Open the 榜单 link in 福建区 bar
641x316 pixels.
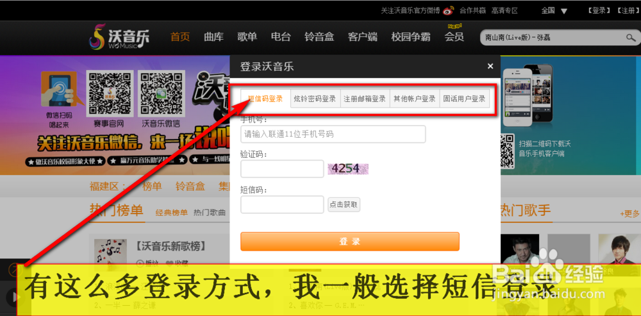point(152,187)
